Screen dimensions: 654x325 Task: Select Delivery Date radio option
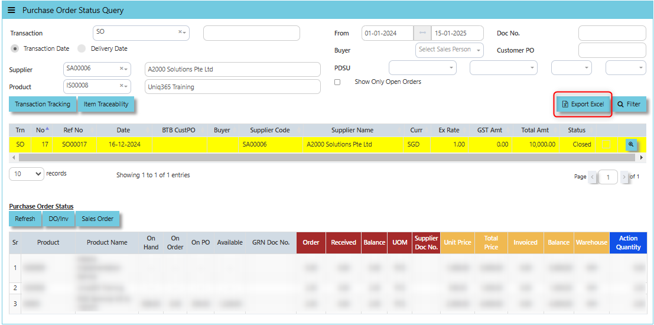[82, 48]
